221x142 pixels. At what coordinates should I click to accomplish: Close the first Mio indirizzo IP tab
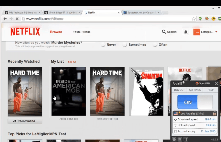pyautogui.click(x=40, y=13)
